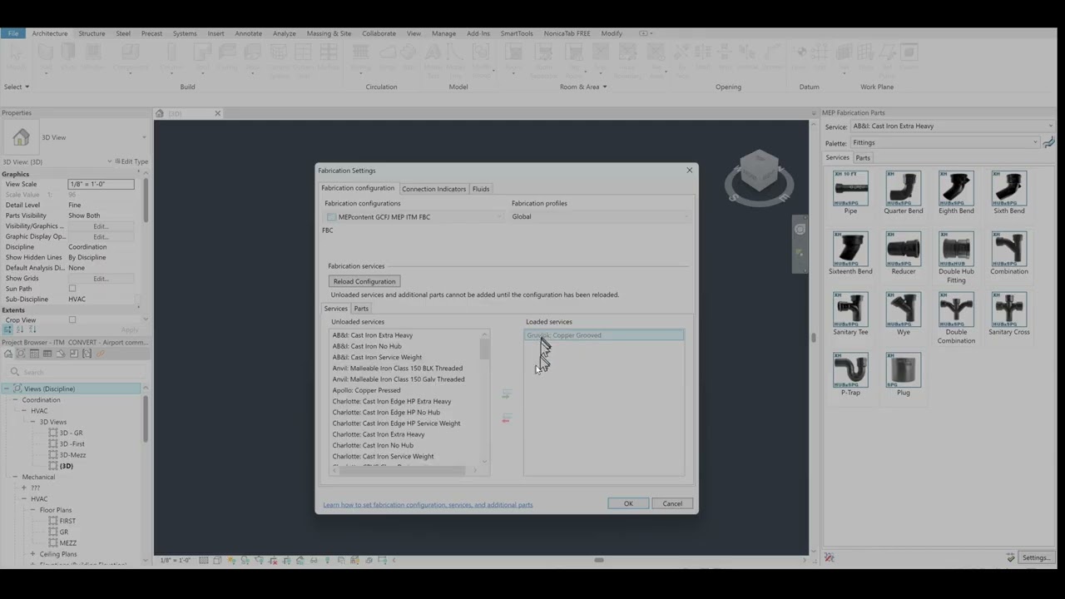Open the File menu
The width and height of the screenshot is (1065, 599).
pyautogui.click(x=12, y=33)
